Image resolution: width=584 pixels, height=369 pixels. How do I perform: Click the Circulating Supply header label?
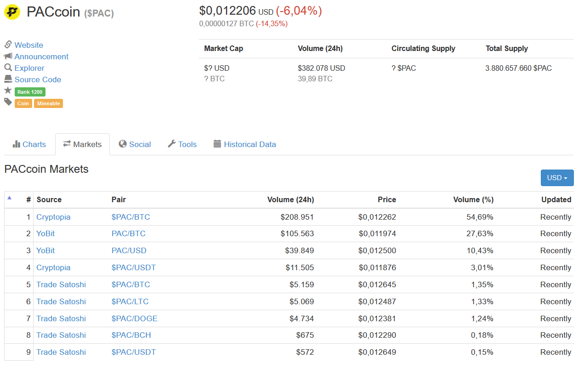coord(423,48)
